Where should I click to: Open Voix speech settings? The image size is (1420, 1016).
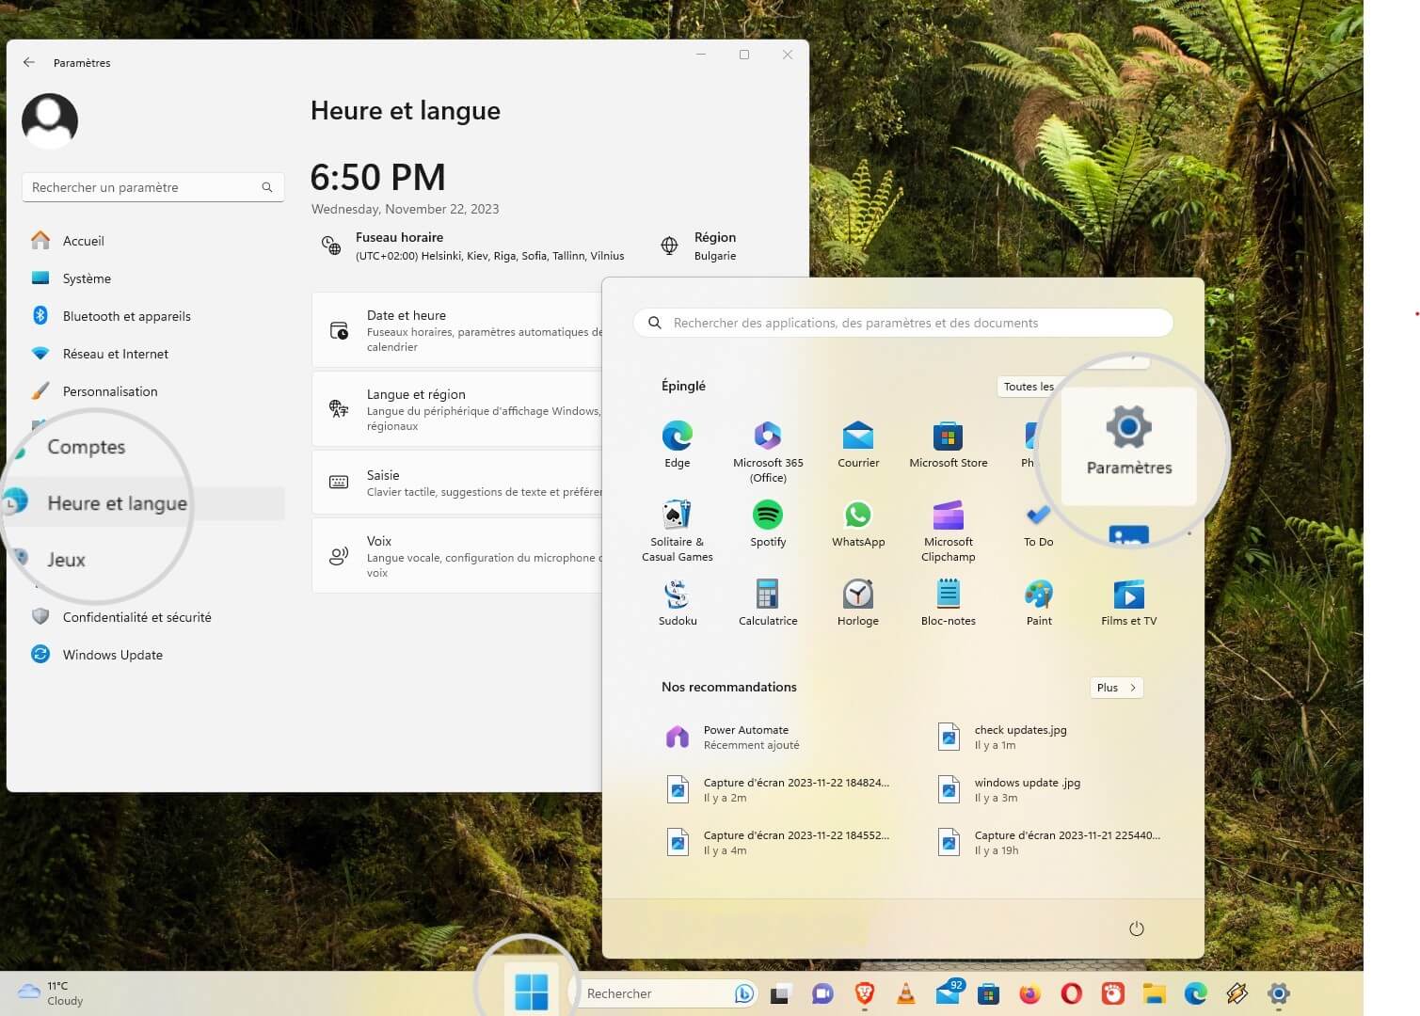tap(456, 556)
